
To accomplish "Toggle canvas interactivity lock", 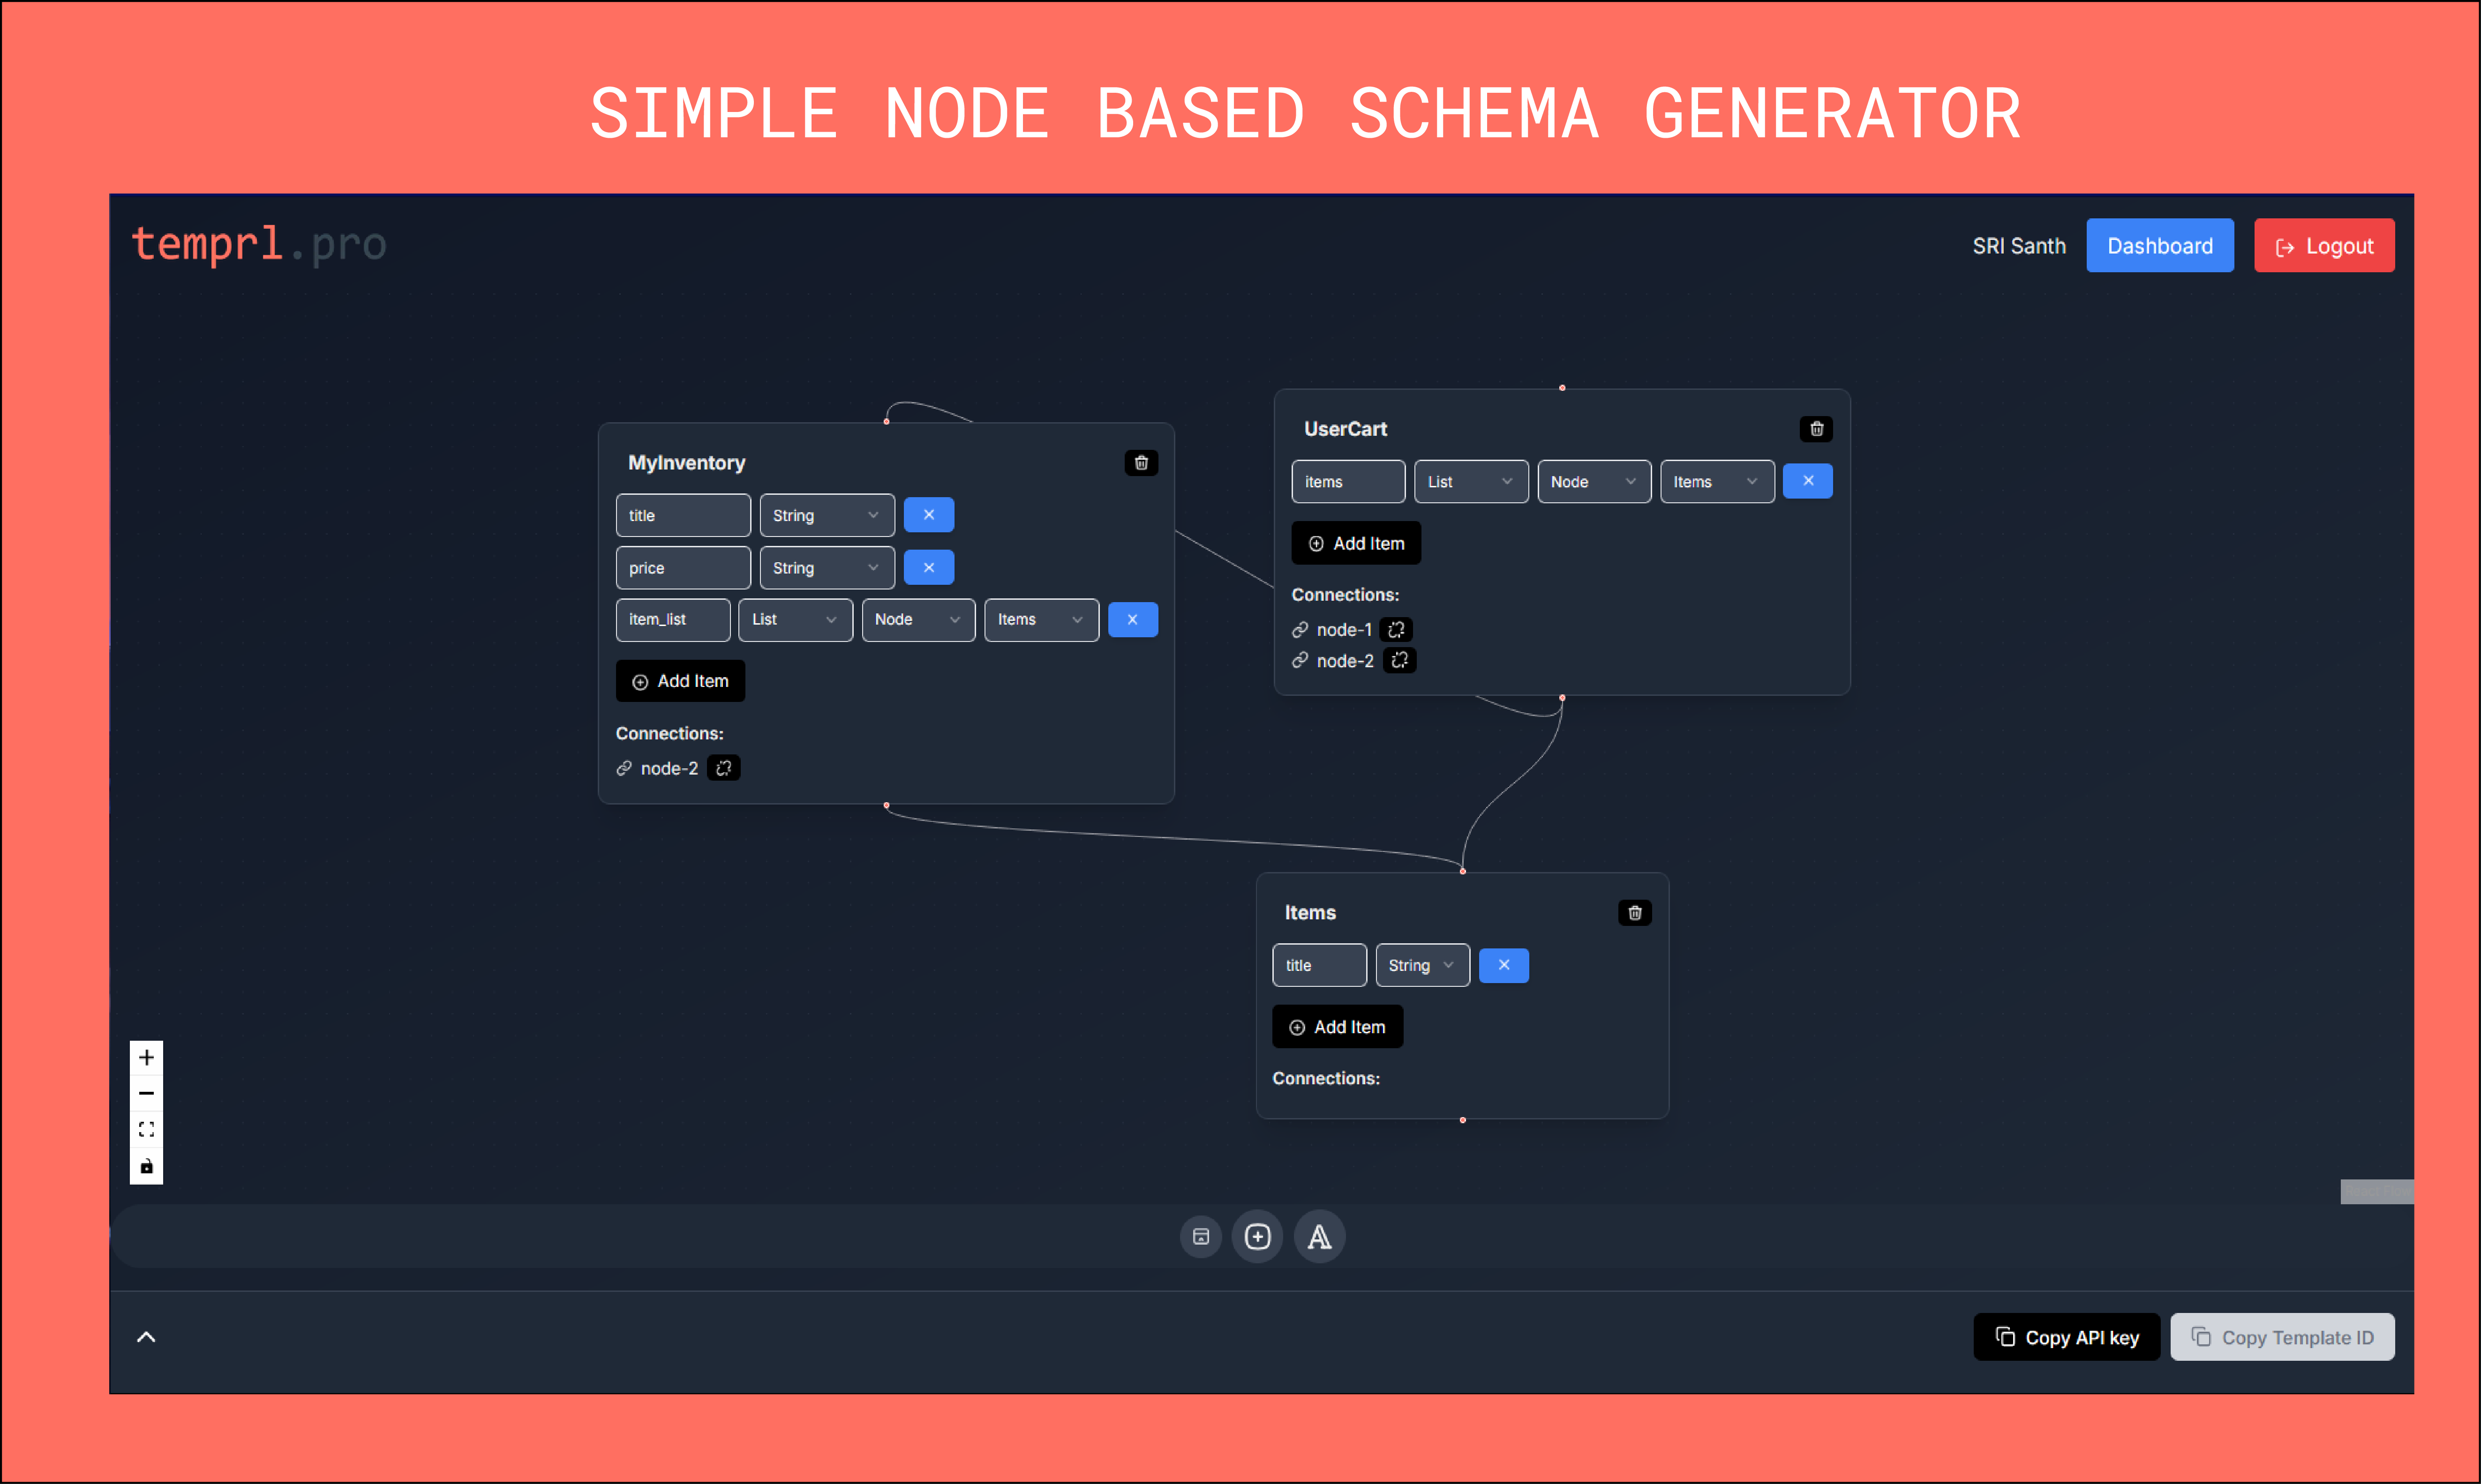I will [146, 1166].
